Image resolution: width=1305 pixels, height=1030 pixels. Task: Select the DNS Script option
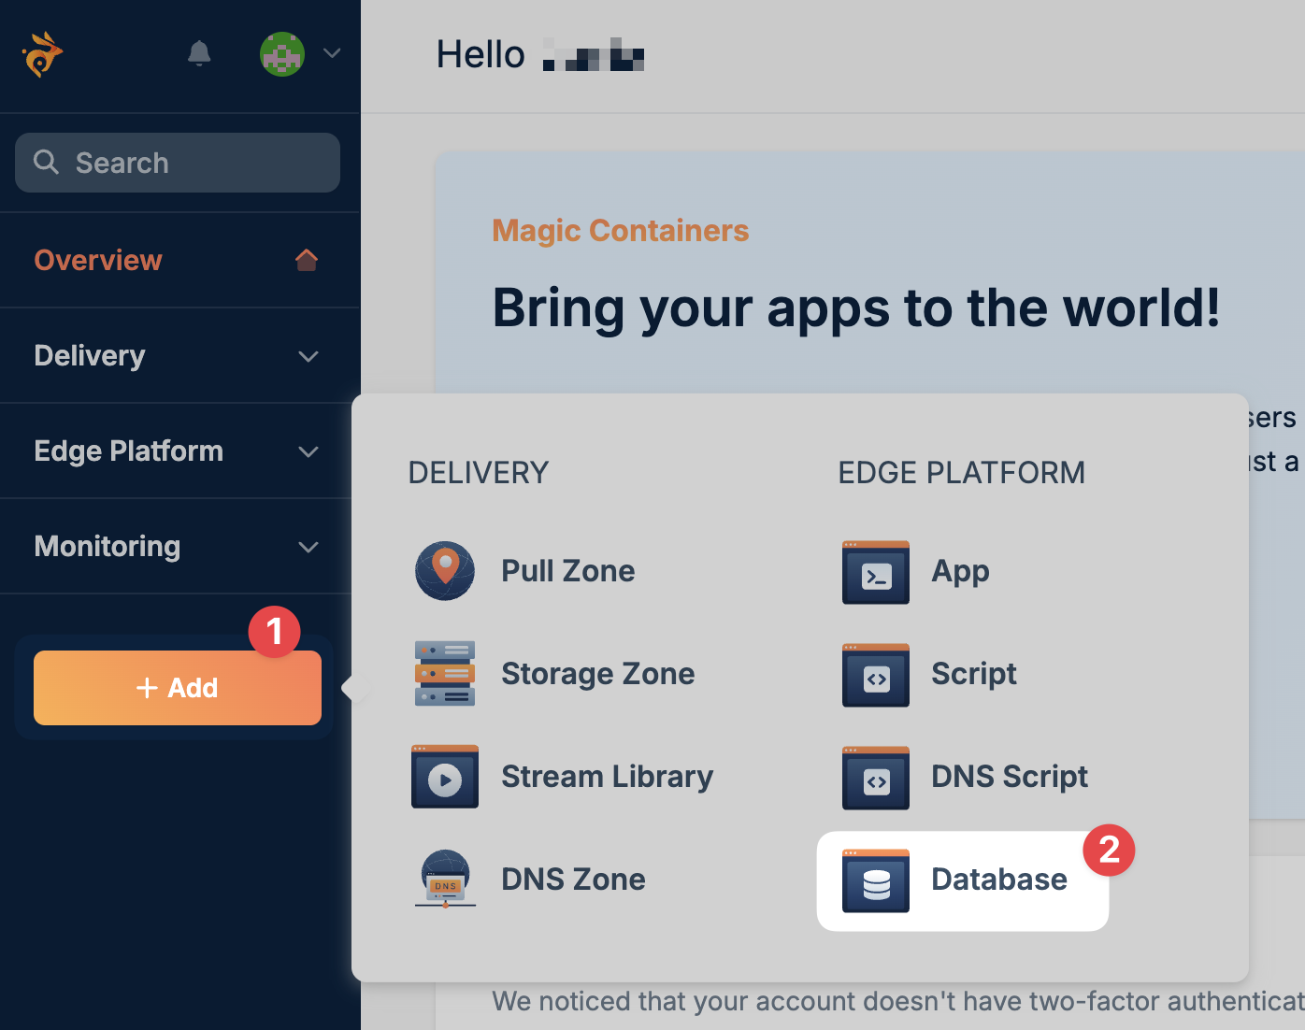pos(1010,777)
